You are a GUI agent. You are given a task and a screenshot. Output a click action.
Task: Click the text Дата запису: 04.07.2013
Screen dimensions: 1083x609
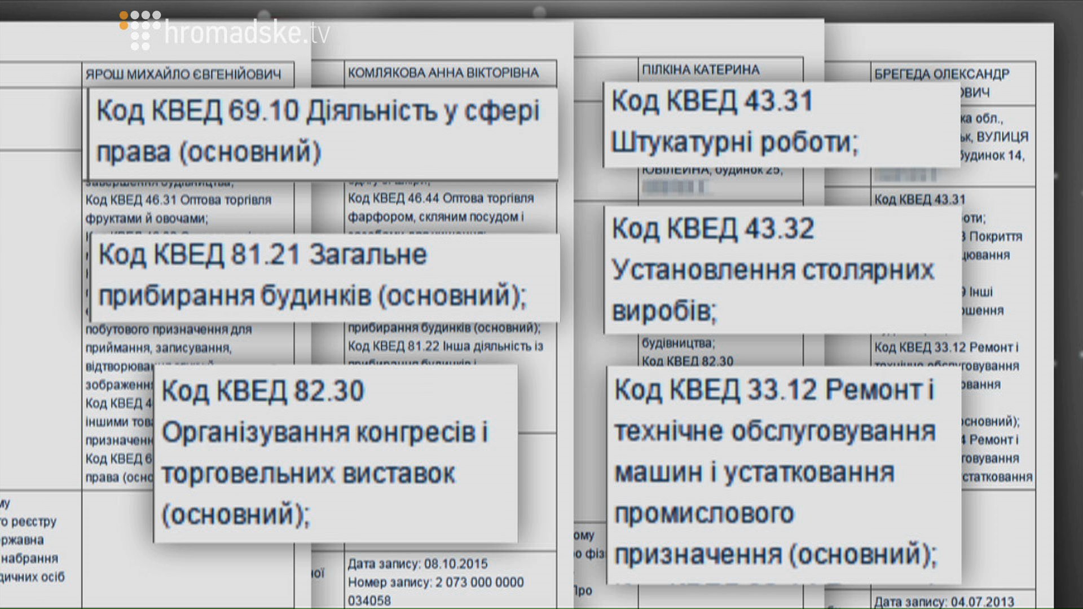[x=944, y=602]
